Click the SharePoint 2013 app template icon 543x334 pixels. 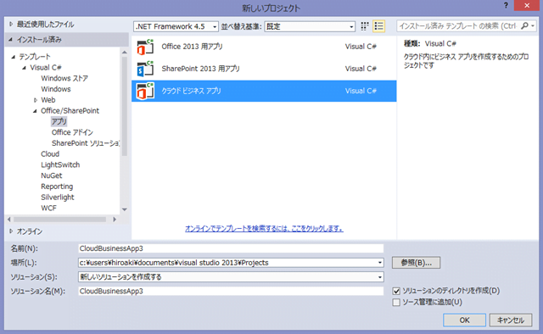click(x=145, y=69)
